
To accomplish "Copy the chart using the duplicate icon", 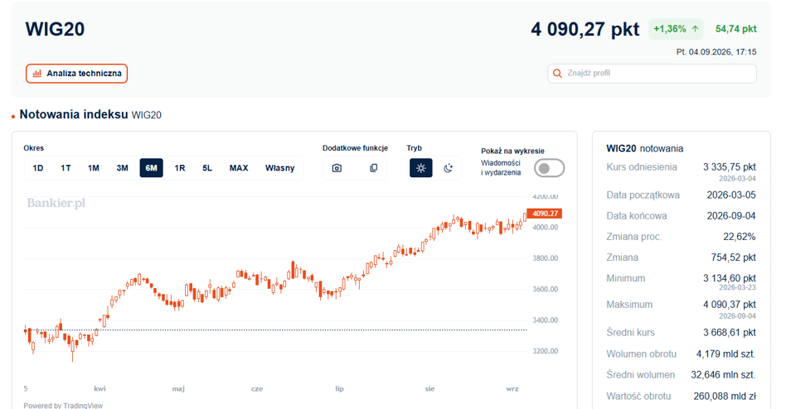I will (373, 168).
